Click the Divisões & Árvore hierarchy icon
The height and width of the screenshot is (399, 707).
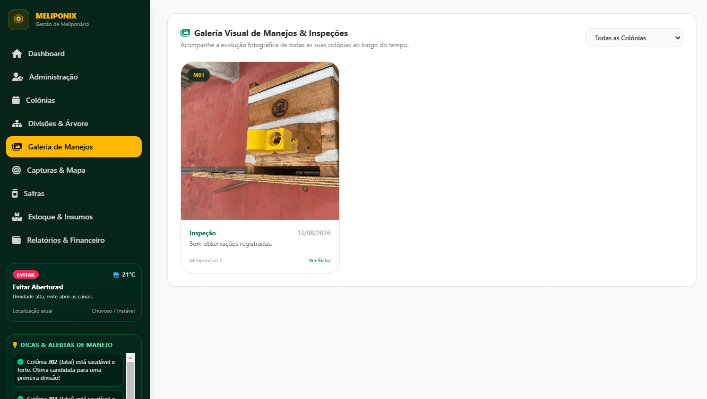[x=18, y=123]
